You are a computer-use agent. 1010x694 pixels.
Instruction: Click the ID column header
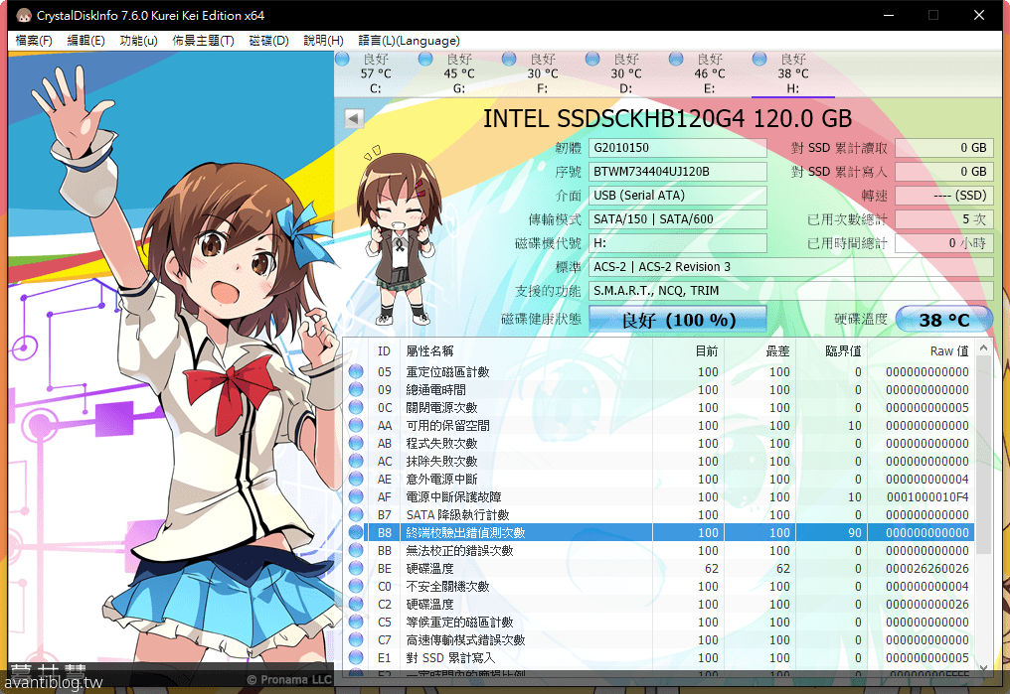click(x=384, y=351)
